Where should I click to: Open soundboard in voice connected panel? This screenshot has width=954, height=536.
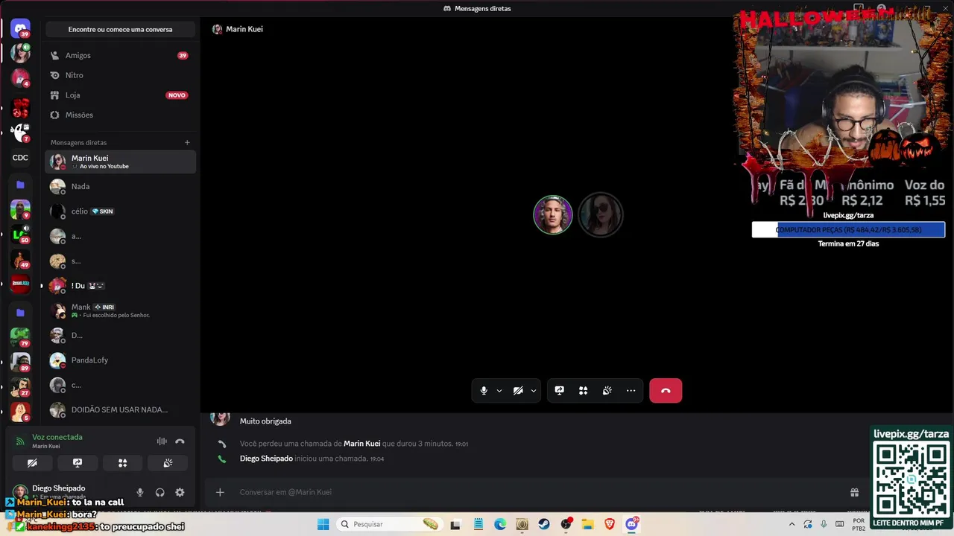click(168, 463)
